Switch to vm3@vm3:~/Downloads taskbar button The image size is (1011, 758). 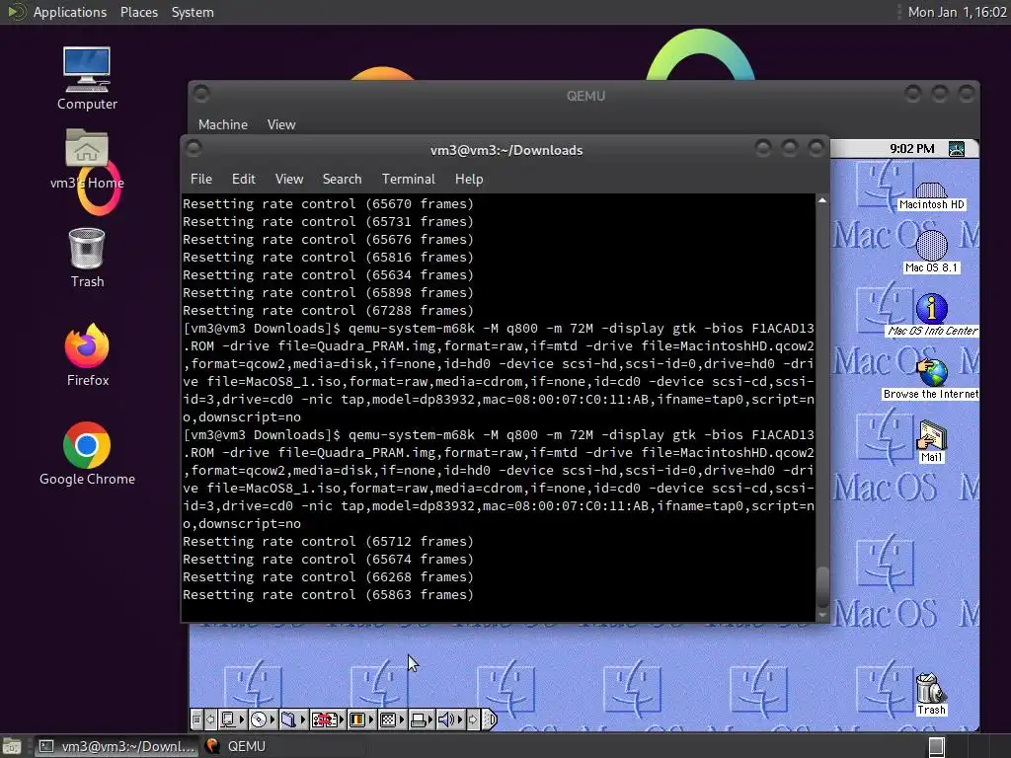117,746
